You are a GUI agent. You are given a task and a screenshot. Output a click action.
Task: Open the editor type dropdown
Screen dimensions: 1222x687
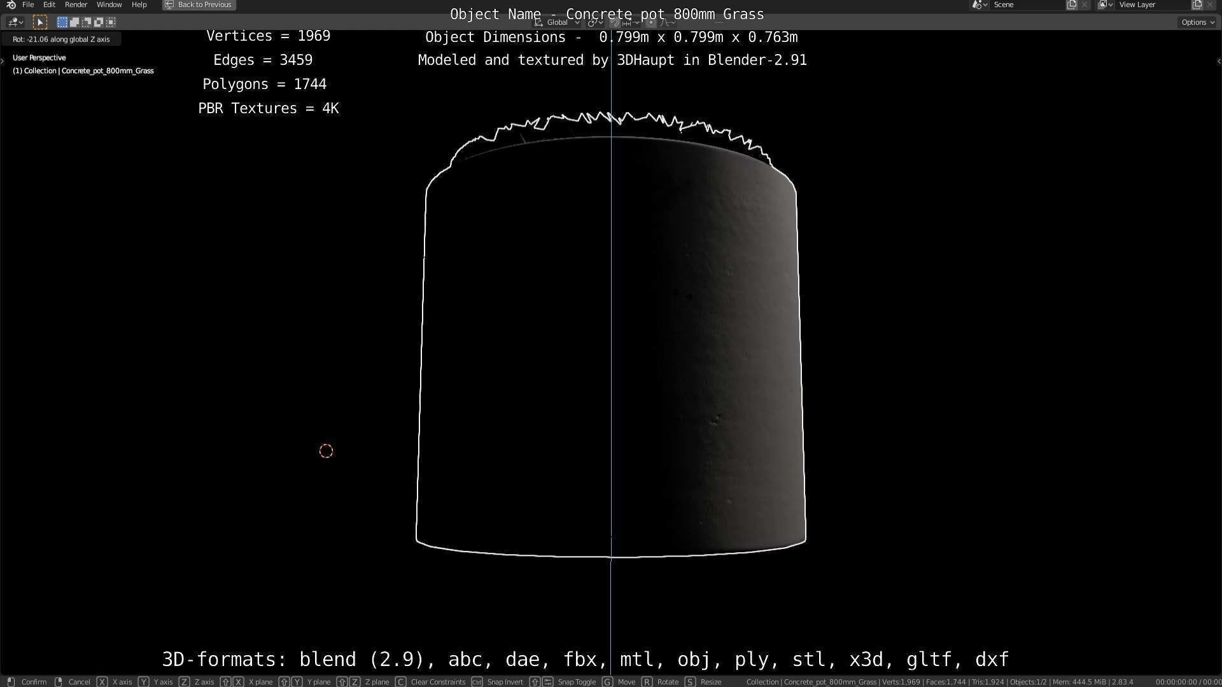point(15,22)
